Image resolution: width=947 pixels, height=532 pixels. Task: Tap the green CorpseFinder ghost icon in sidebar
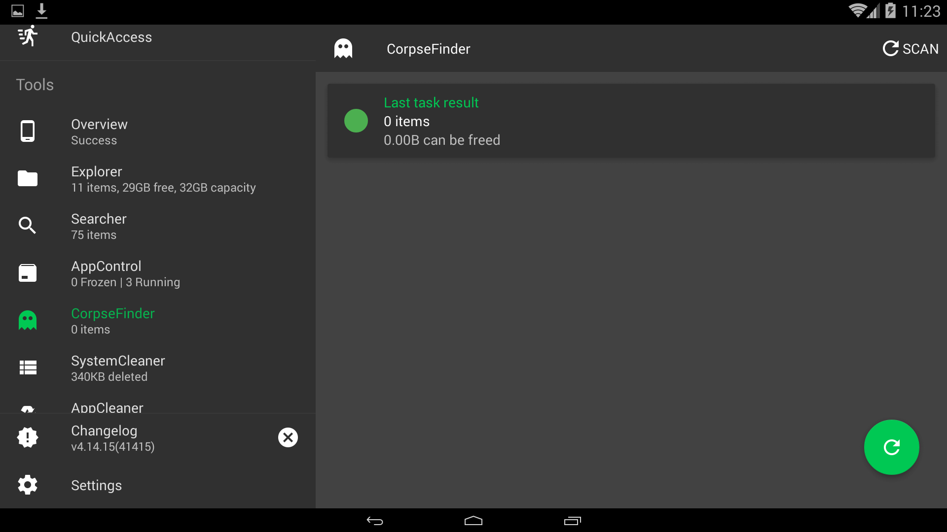pos(28,320)
